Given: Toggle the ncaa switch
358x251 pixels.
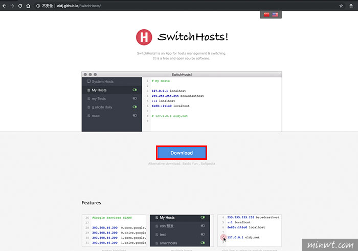Looking at the screenshot, I should coord(135,115).
